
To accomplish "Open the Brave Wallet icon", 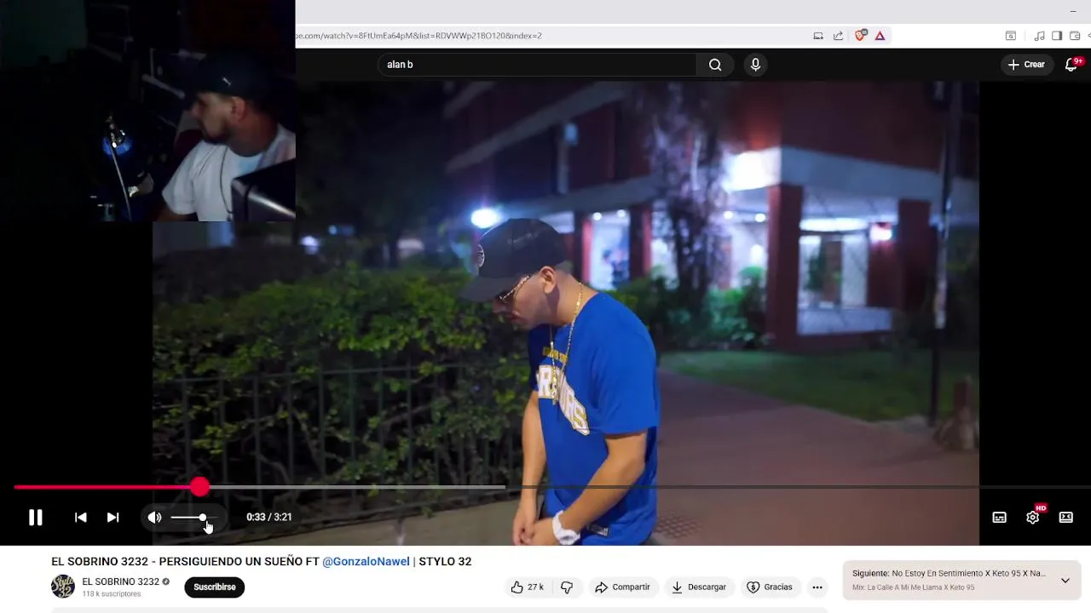I will [1075, 36].
